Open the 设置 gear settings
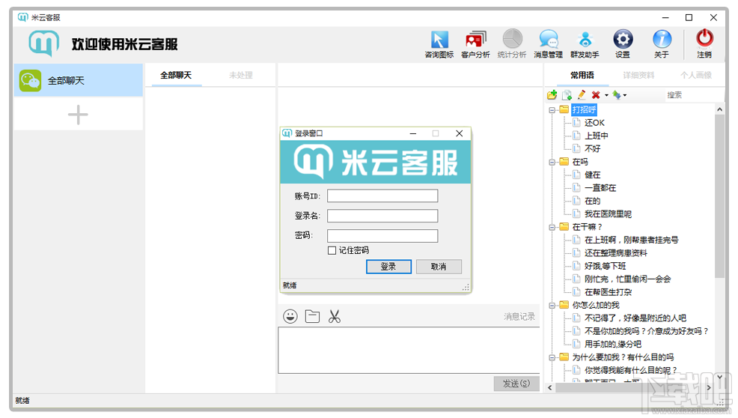The width and height of the screenshot is (738, 418). tap(623, 44)
